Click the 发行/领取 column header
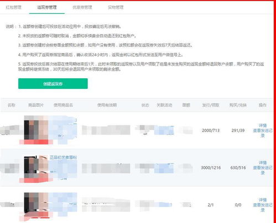276x223 pixels. [x=211, y=105]
